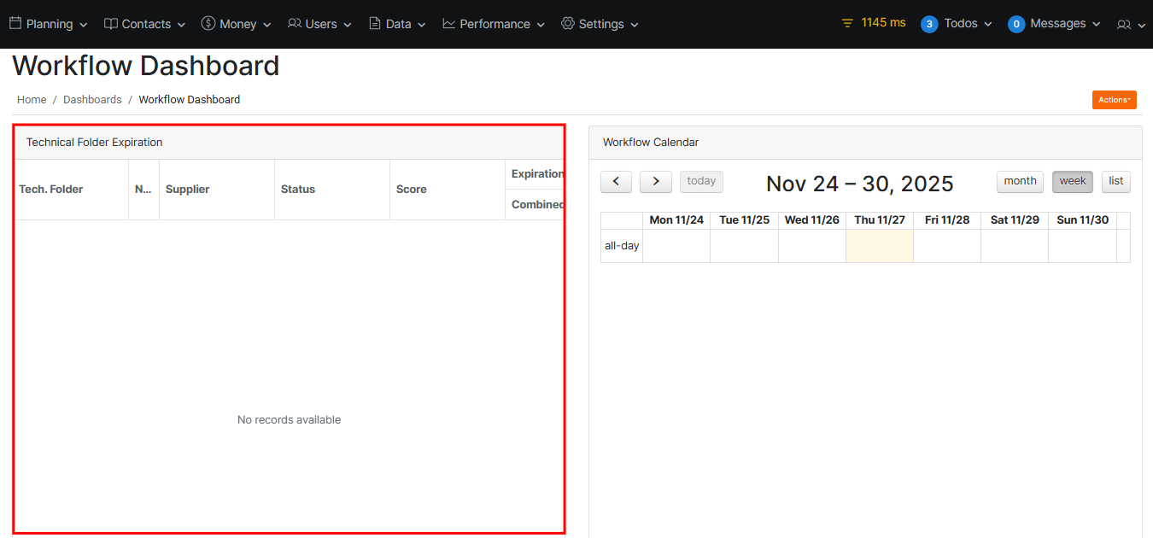Click the Settings gear icon
Image resolution: width=1153 pixels, height=538 pixels.
click(x=568, y=23)
